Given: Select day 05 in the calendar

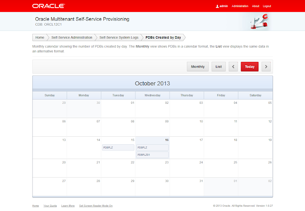Looking at the screenshot, I should pyautogui.click(x=255, y=109).
